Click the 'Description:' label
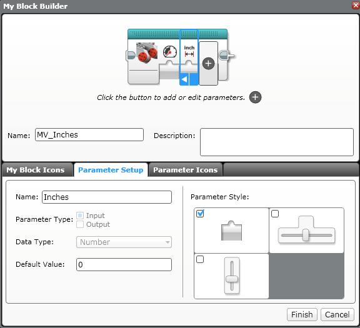This screenshot has height=328, width=360. 174,136
